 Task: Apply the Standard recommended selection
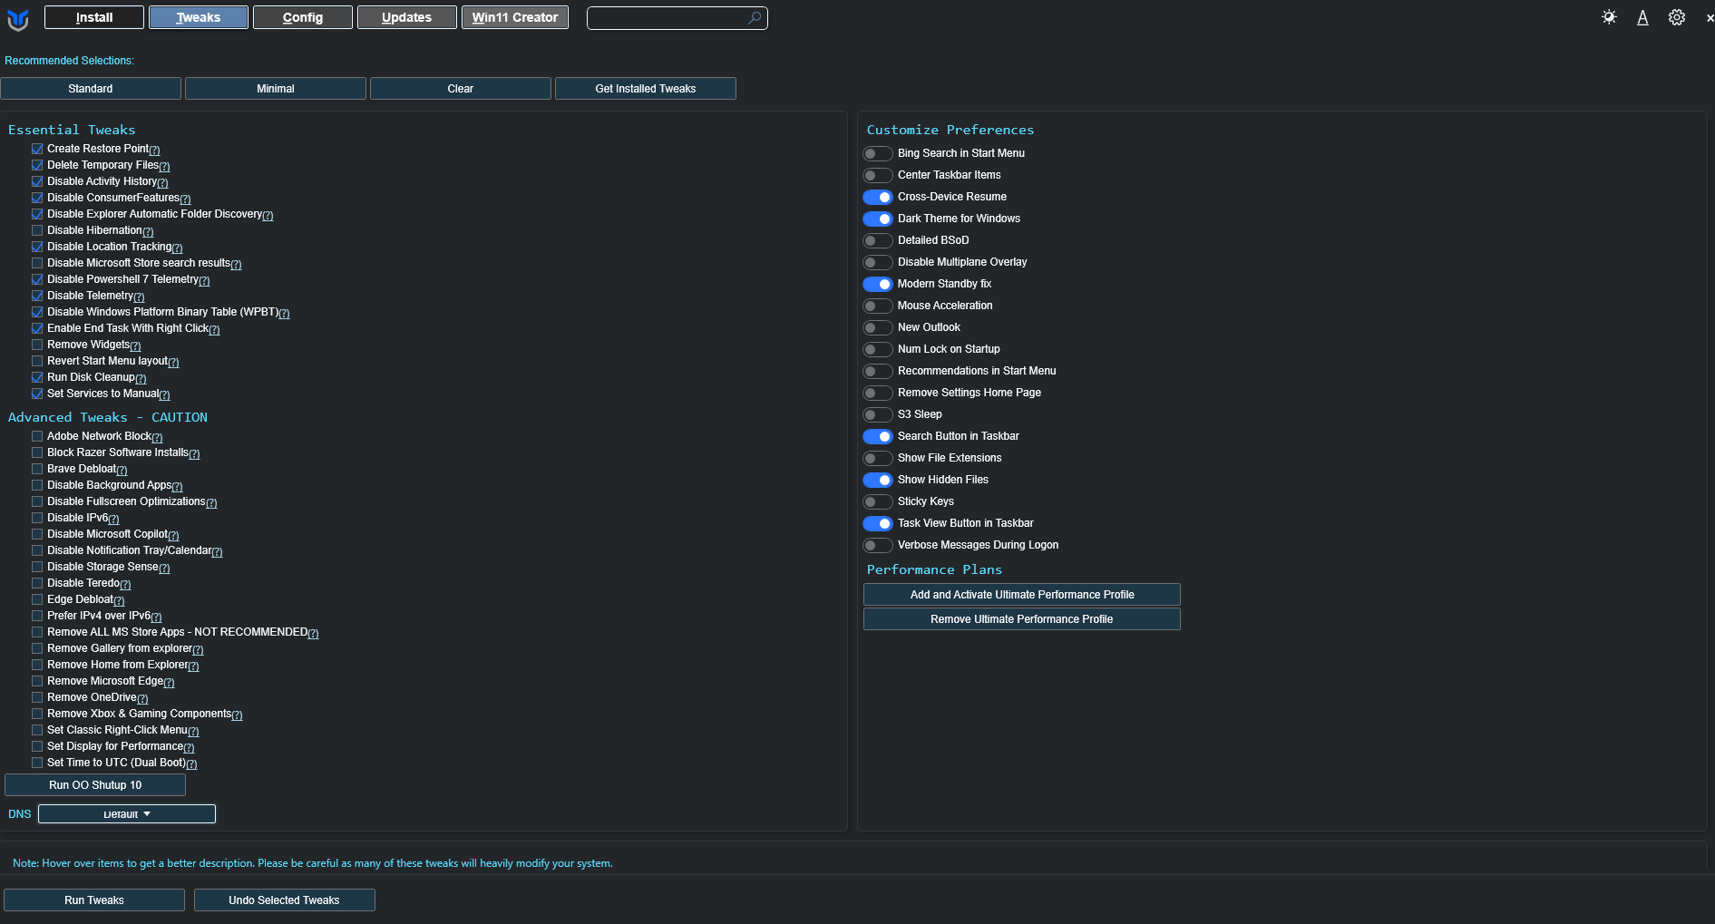[91, 89]
